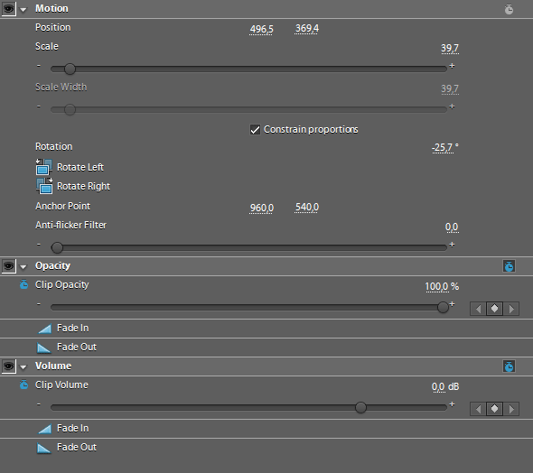Click Opacity Fade In ramp icon

point(44,329)
